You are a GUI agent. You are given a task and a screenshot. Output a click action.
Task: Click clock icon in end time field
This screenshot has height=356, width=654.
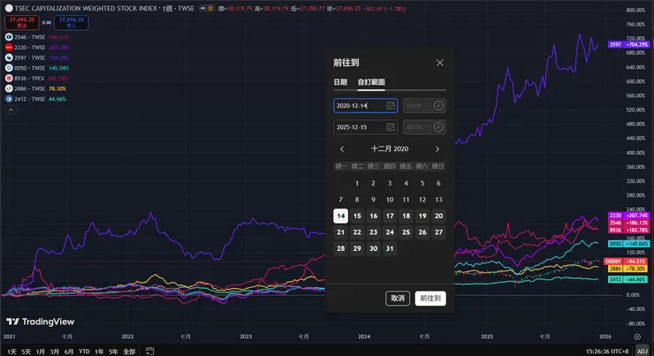tap(438, 127)
